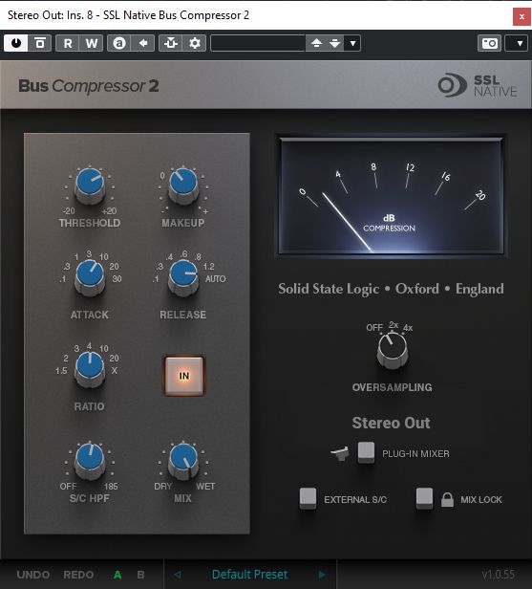532x589 pixels.
Task: Select preset slot B
Action: click(140, 575)
